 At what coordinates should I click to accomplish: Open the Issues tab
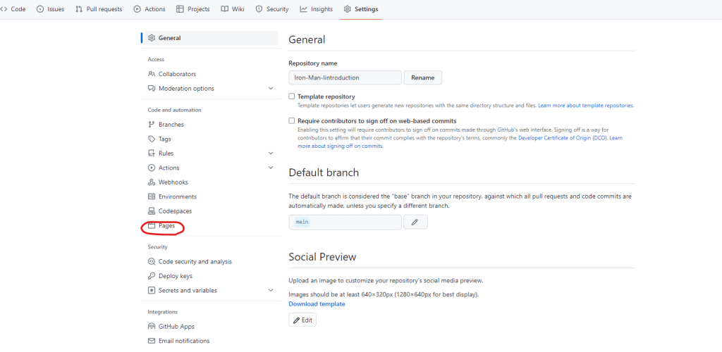[51, 9]
